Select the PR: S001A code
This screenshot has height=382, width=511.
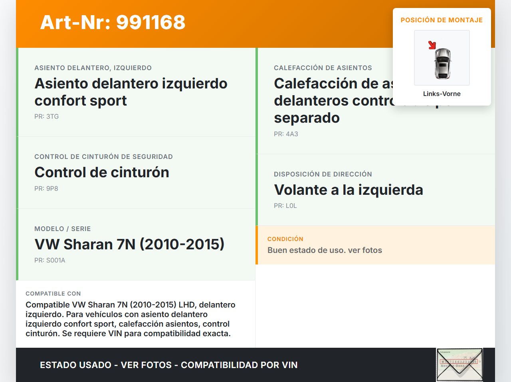click(50, 260)
